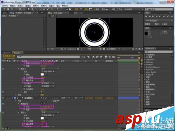Open the Graph Editor in timeline
Screen dimensions: 175x131
pos(113,57)
